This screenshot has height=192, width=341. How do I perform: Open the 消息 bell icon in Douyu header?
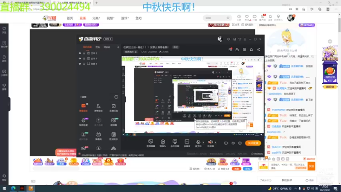pos(270,18)
